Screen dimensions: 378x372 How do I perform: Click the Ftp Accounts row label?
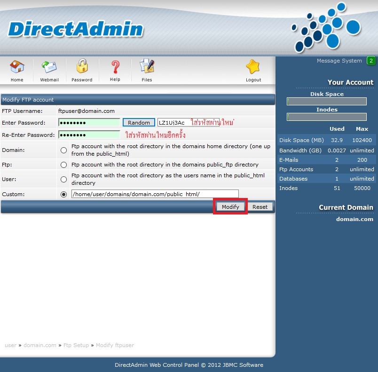coord(296,169)
